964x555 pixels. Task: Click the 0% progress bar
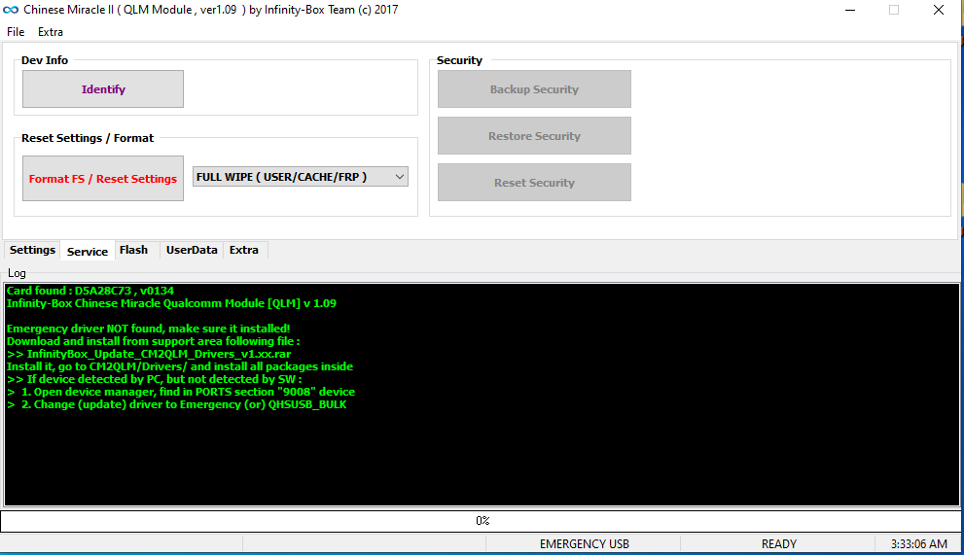pos(482,521)
